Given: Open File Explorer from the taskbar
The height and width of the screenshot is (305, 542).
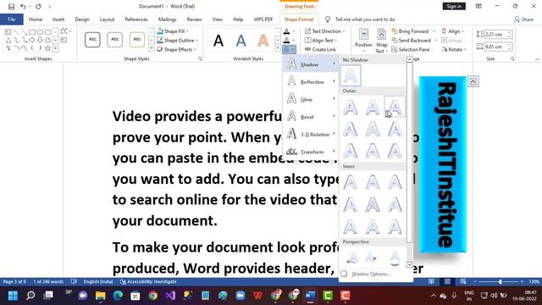Looking at the screenshot, I should click(100, 296).
